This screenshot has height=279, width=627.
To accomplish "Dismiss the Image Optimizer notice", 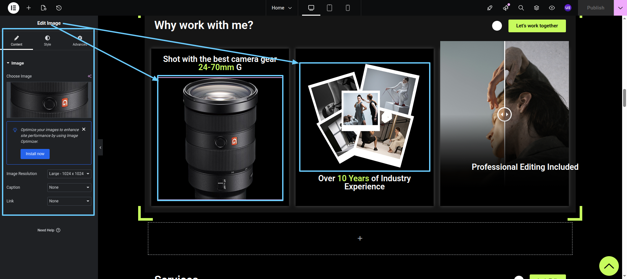I will (84, 129).
